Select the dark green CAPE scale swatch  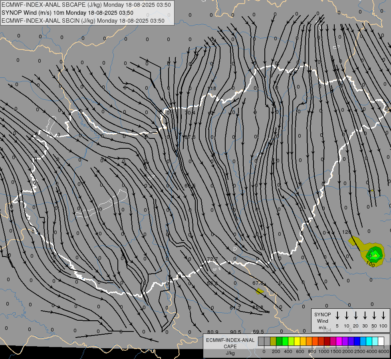(x=279, y=341)
